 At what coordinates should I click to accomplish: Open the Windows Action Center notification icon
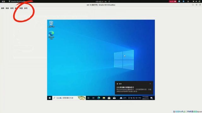(x=151, y=98)
